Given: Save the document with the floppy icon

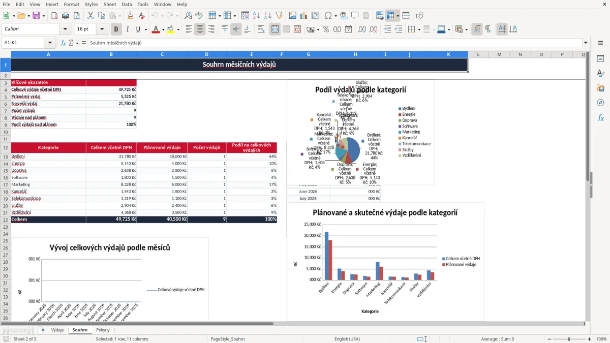Looking at the screenshot, I should pos(36,16).
